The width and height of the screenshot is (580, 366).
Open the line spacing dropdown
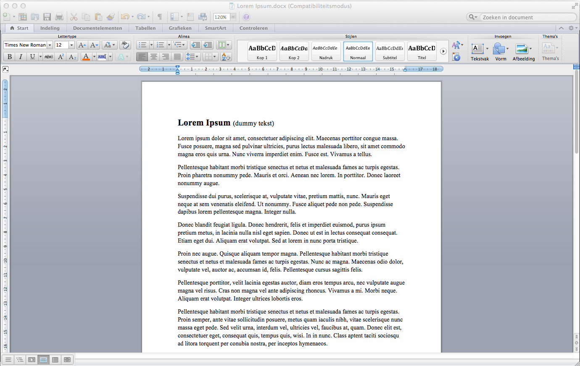click(192, 57)
